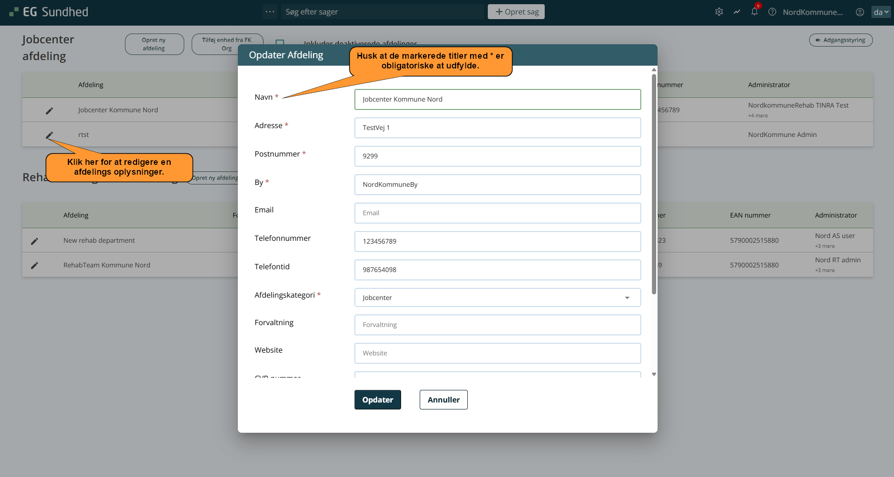Image resolution: width=894 pixels, height=477 pixels.
Task: Click the Opret sag button
Action: pos(516,12)
